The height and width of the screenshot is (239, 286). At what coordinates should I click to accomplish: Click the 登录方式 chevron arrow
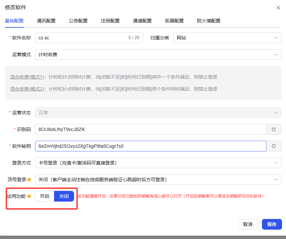pyautogui.click(x=276, y=163)
